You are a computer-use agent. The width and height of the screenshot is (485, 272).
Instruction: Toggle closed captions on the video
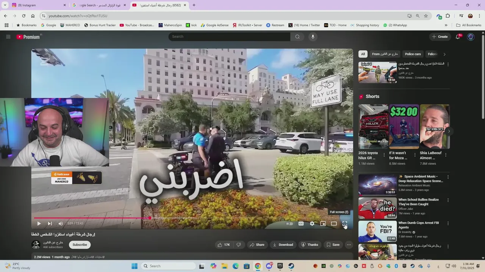coord(301,224)
